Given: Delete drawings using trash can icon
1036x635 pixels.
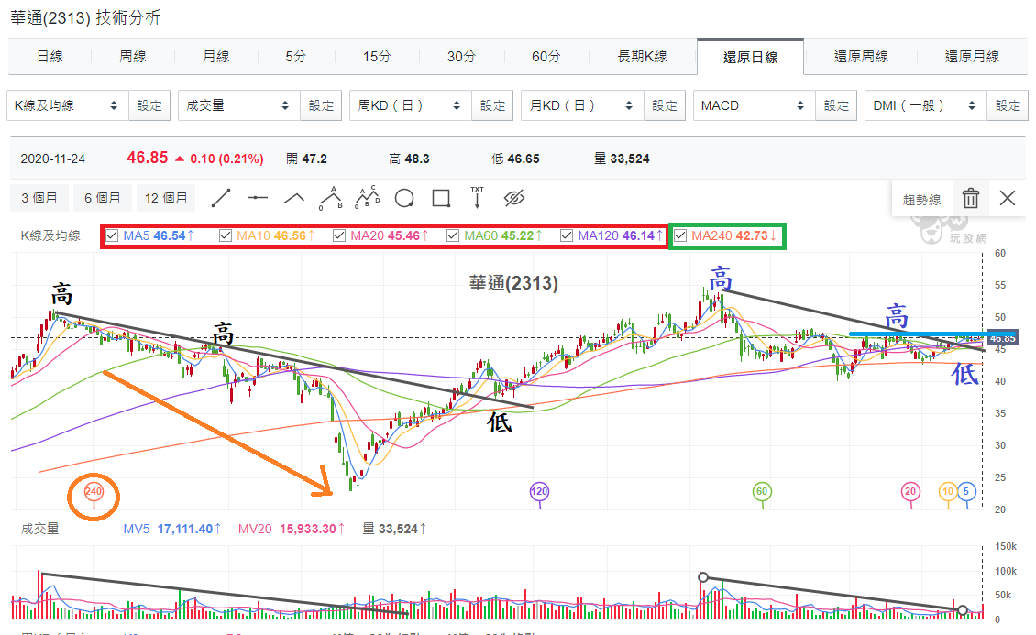Looking at the screenshot, I should (971, 198).
